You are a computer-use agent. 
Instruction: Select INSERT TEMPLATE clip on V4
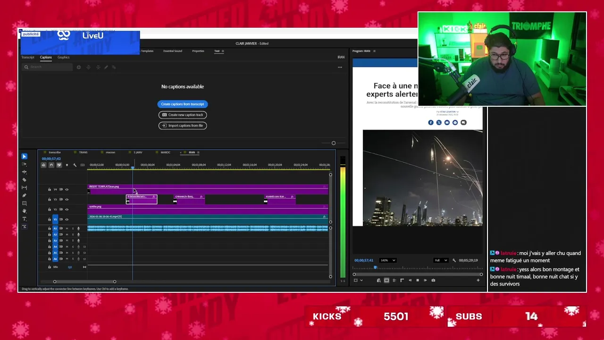point(208,189)
